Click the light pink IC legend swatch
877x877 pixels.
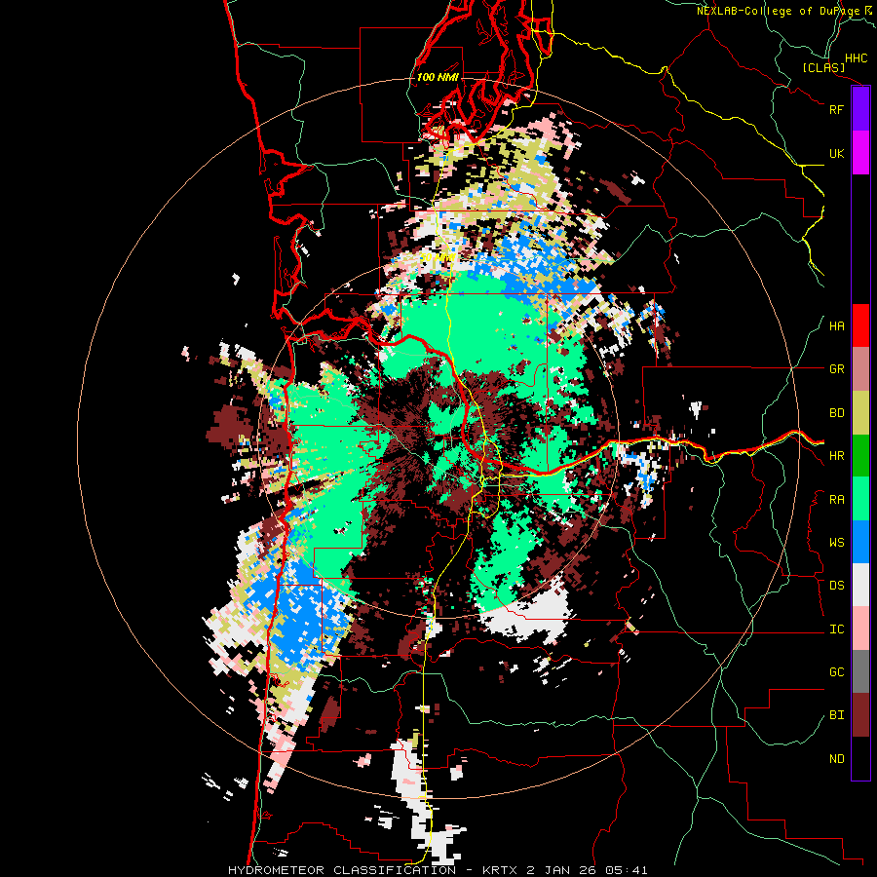[x=860, y=629]
